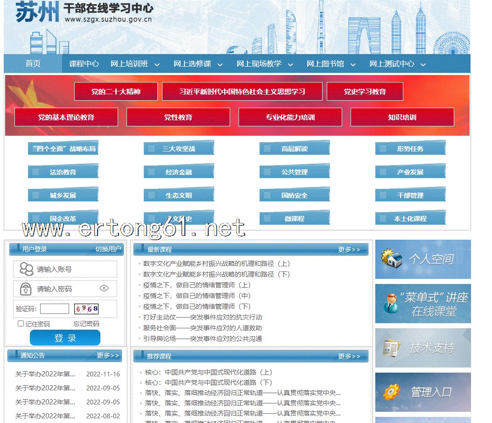Check the 记住密码 checkbox
The image size is (492, 423).
[x=21, y=324]
